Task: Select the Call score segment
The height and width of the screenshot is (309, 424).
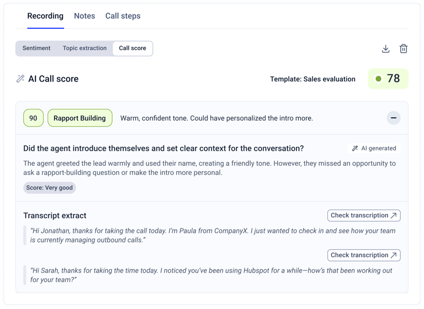Action: [132, 49]
